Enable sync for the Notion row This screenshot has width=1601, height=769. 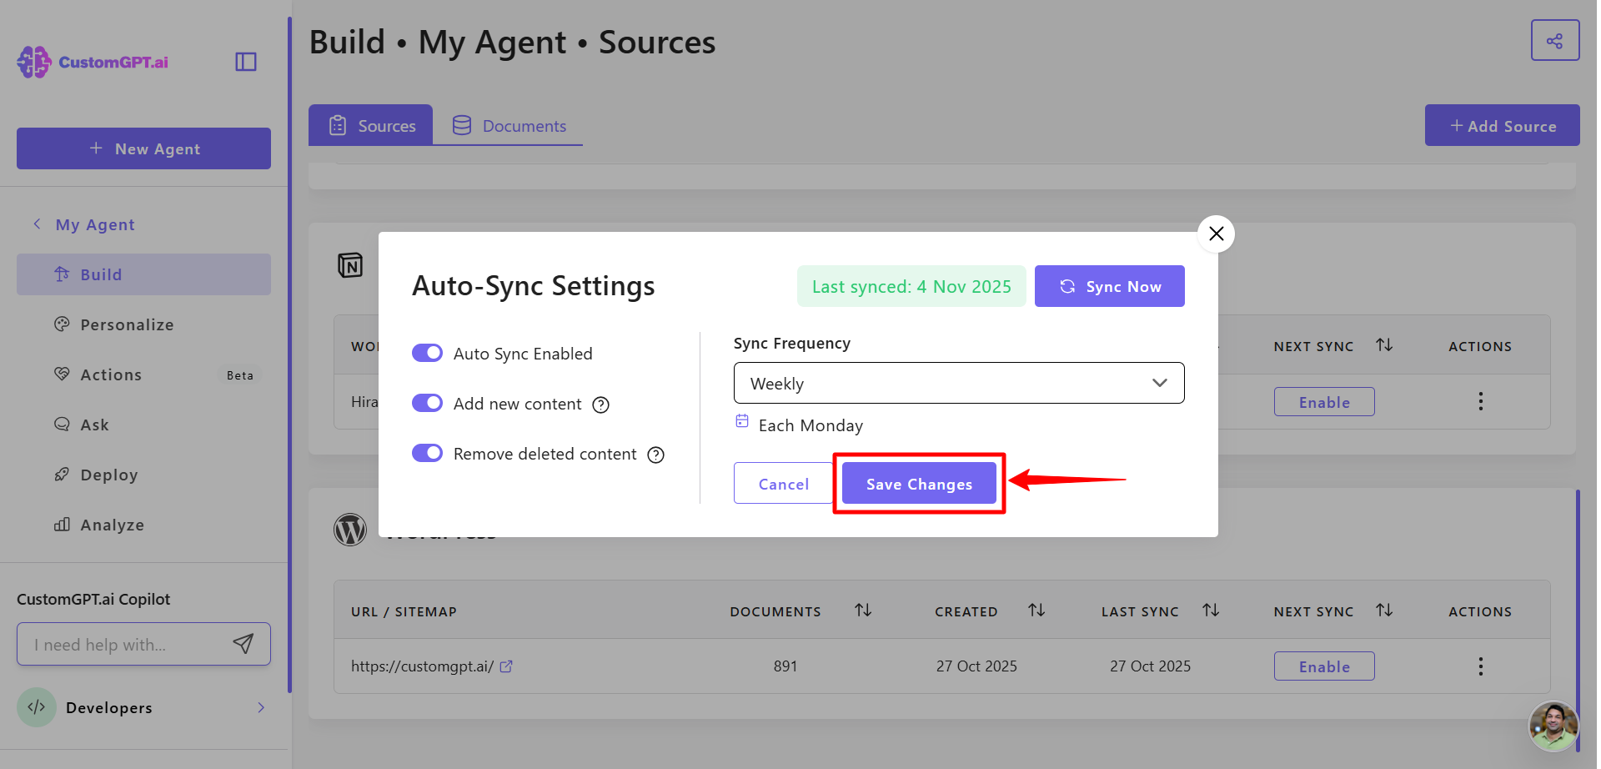coord(1324,402)
